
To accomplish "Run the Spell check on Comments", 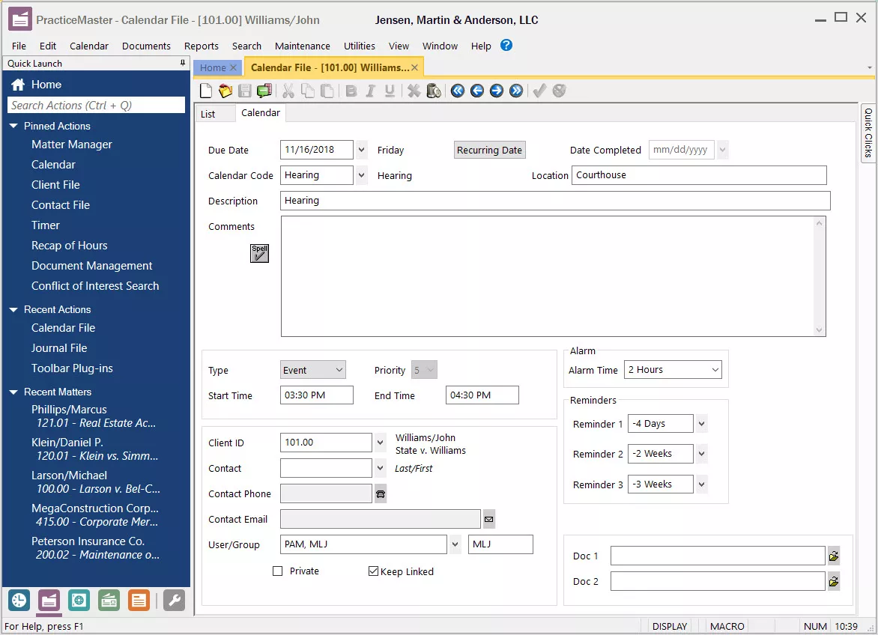I will tap(259, 253).
